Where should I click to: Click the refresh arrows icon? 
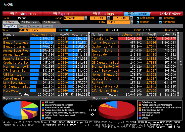[92, 114]
